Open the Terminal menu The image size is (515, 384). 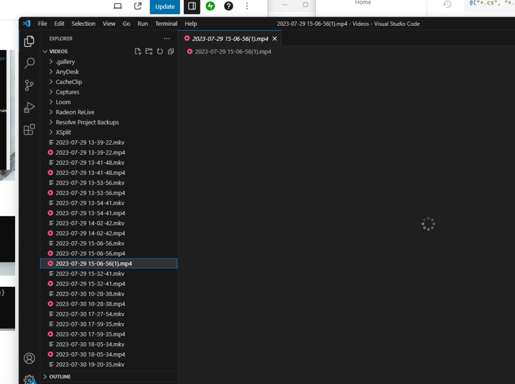166,24
